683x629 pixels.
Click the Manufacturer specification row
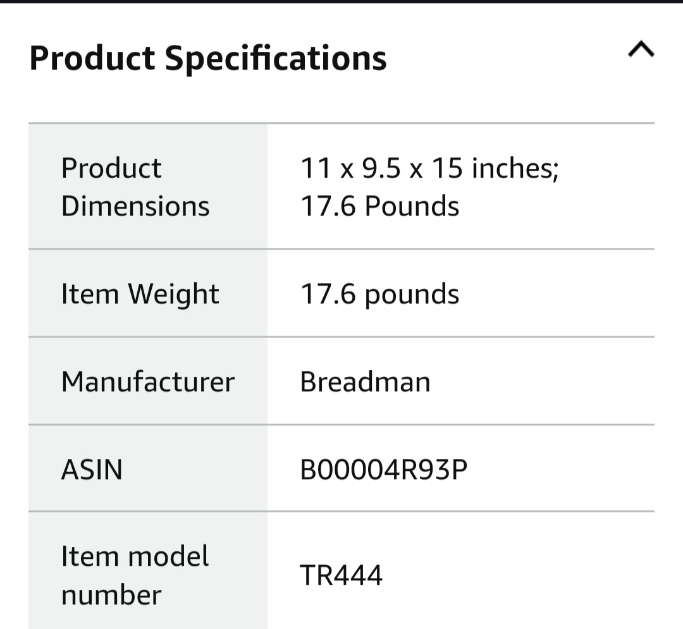click(x=341, y=381)
